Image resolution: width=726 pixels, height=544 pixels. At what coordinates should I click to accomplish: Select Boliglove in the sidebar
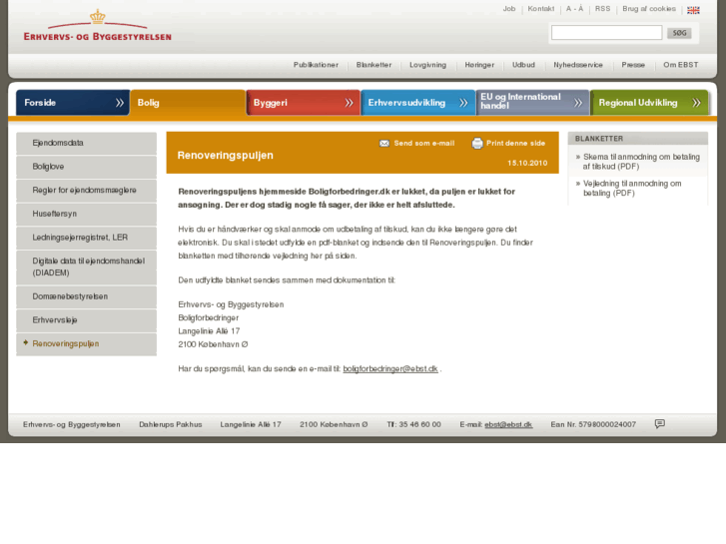(x=86, y=167)
